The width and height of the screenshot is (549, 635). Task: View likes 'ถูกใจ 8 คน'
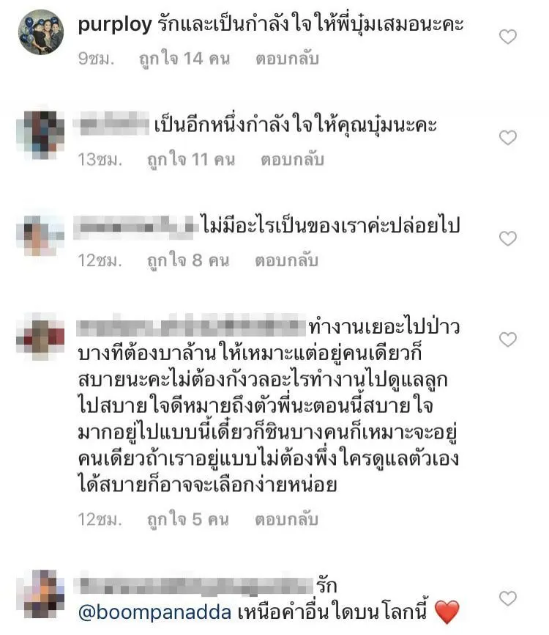(188, 261)
